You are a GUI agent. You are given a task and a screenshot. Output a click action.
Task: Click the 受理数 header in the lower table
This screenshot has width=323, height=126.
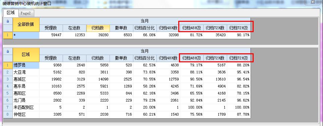click(51, 58)
